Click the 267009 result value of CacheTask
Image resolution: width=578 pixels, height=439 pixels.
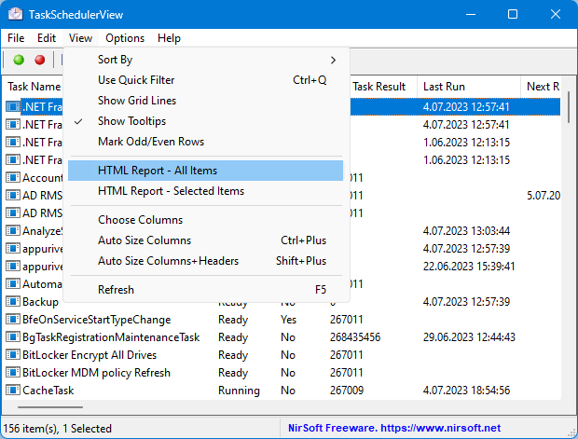pyautogui.click(x=347, y=390)
